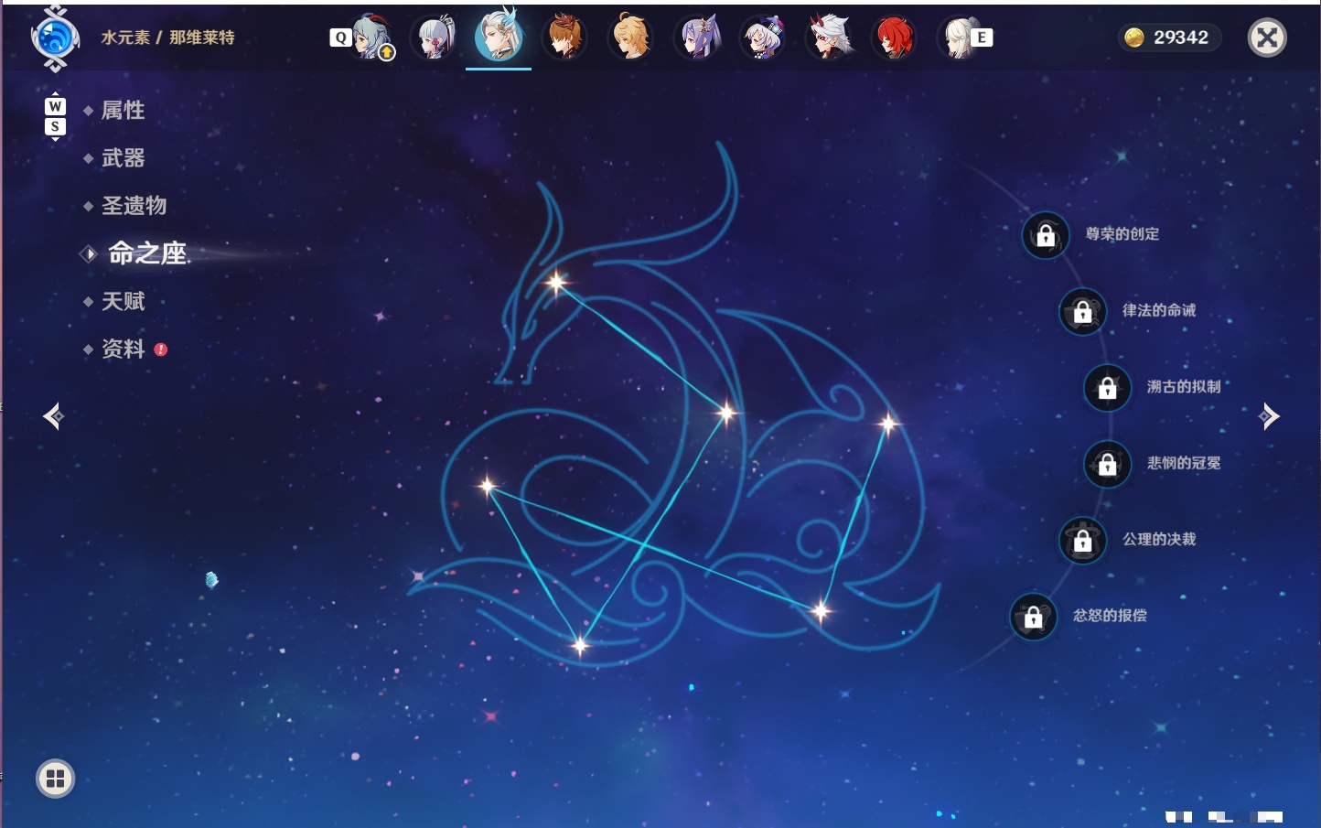Viewport: 1321px width, 828px height.
Task: Open the 天赋 talents tab
Action: pos(123,301)
